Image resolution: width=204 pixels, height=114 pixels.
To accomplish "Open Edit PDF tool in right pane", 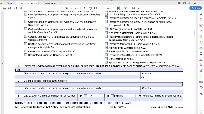I will pos(201,25).
